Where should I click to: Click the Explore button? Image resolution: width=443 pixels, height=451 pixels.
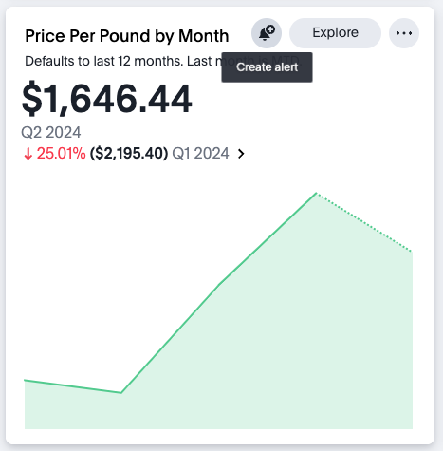pos(335,33)
